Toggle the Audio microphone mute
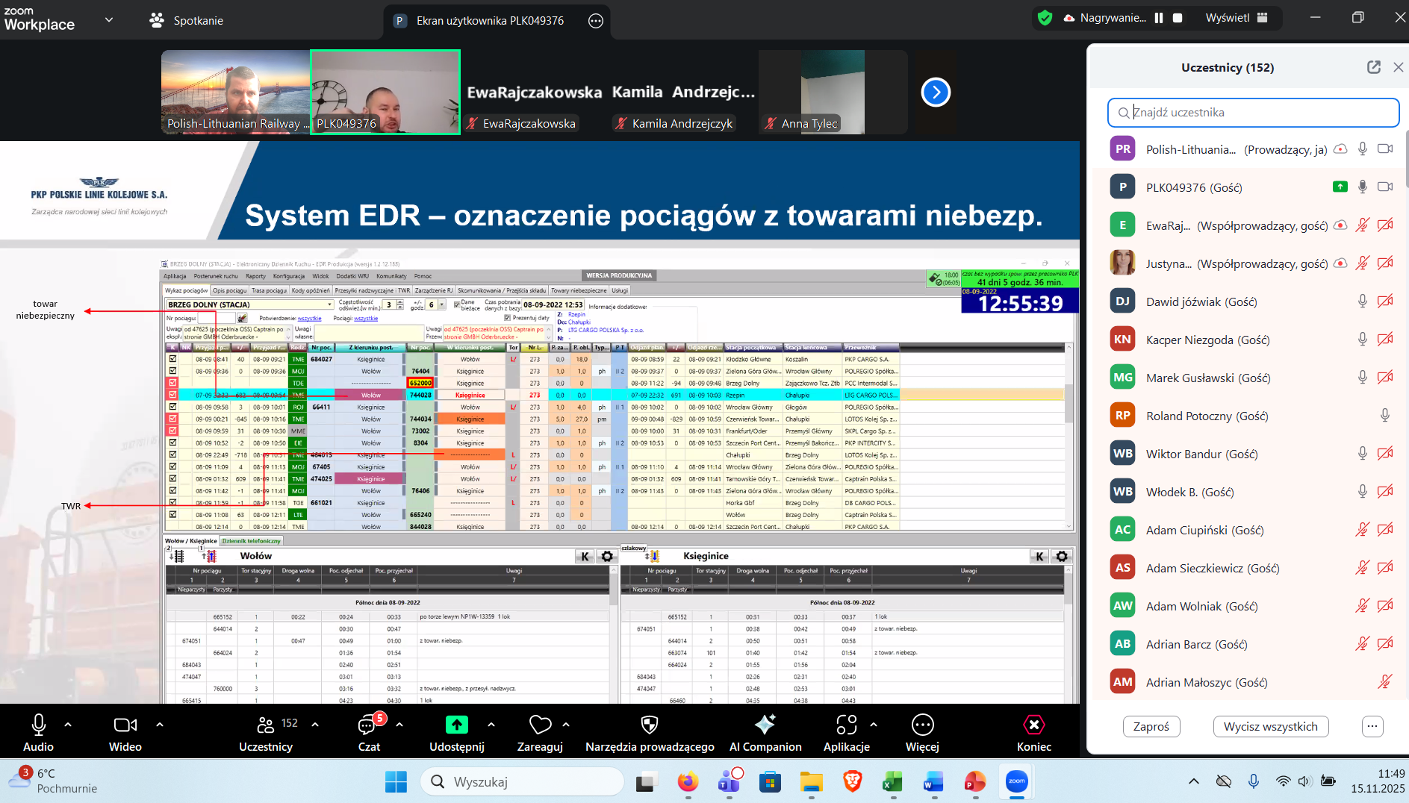Screen dimensions: 1409x803 38,725
